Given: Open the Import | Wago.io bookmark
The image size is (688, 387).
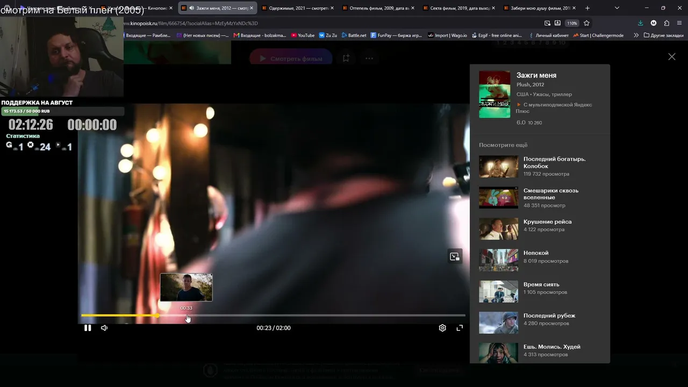Looking at the screenshot, I should point(448,35).
